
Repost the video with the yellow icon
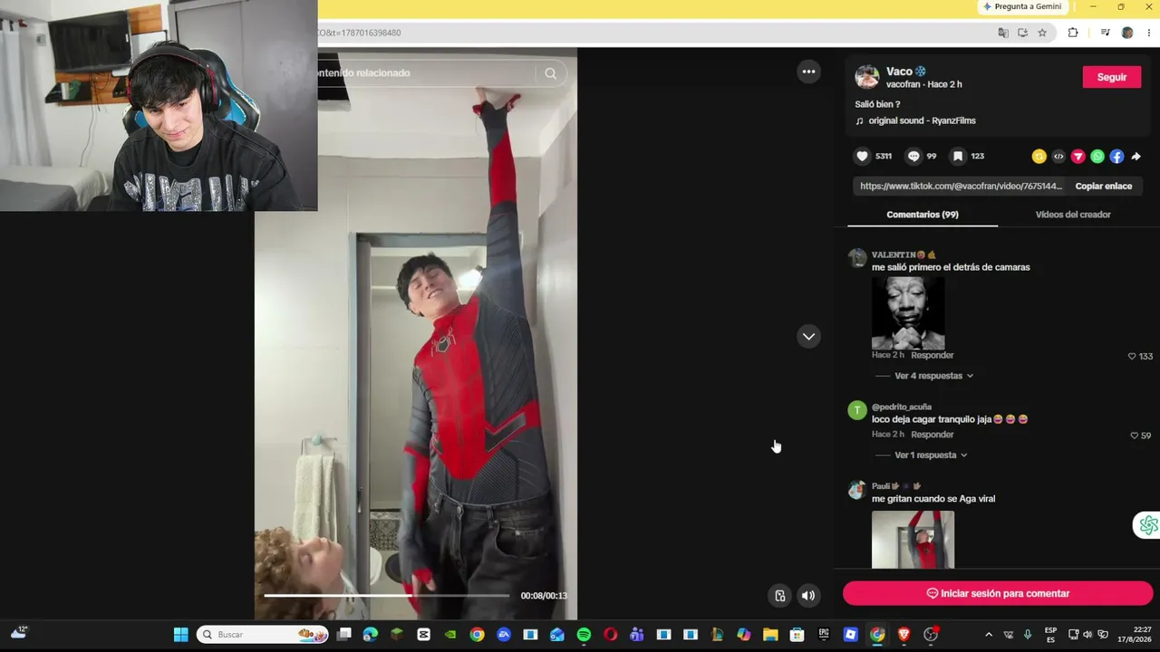tap(1039, 157)
